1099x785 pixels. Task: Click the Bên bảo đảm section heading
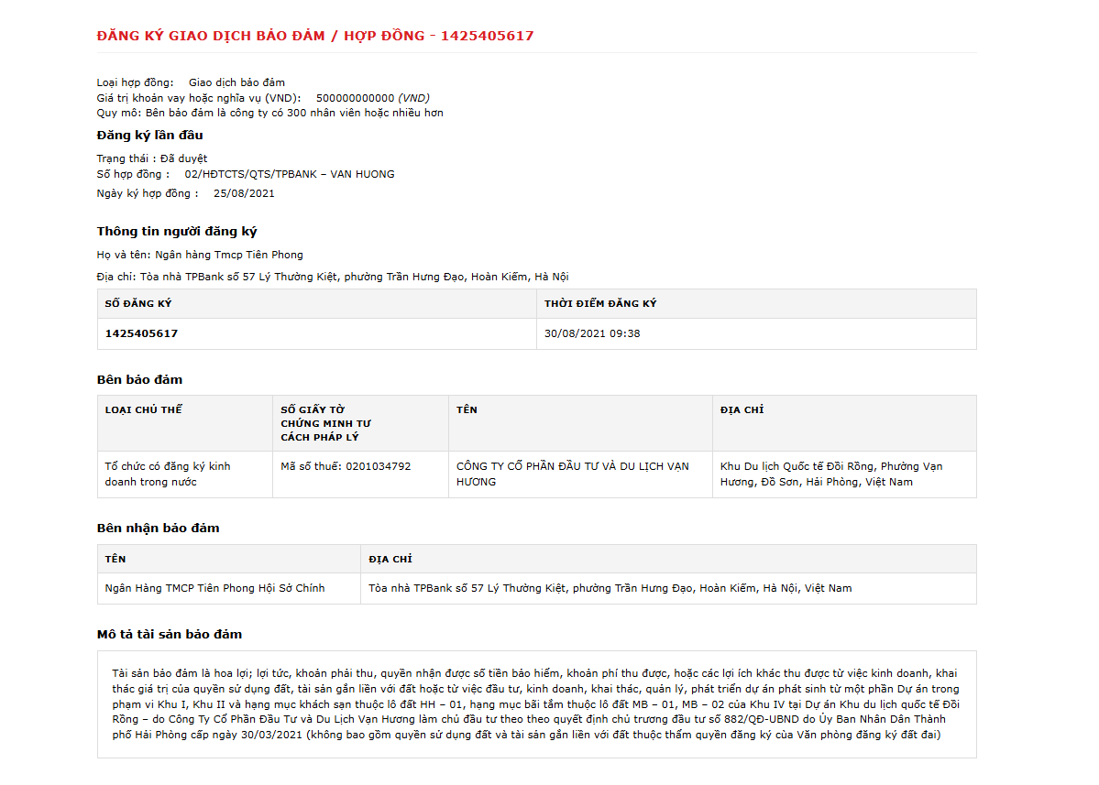click(x=139, y=379)
